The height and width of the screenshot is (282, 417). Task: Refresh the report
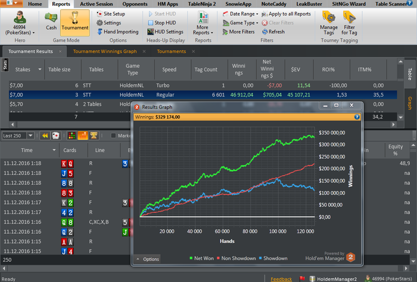273,32
